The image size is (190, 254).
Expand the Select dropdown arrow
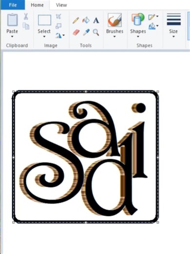point(44,37)
